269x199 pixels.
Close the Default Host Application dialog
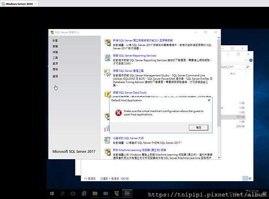209,100
